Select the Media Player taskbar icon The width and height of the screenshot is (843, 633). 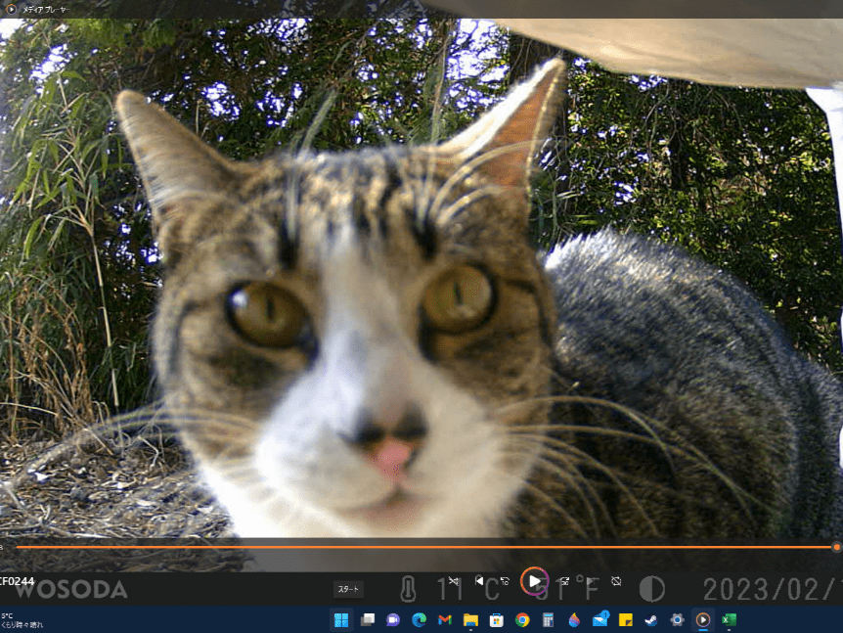pyautogui.click(x=703, y=620)
